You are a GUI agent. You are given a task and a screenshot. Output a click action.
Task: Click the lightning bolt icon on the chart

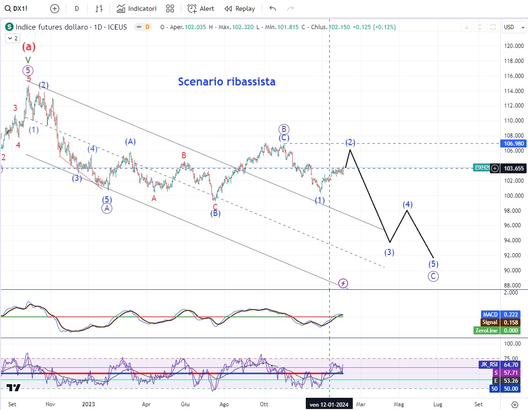click(343, 283)
